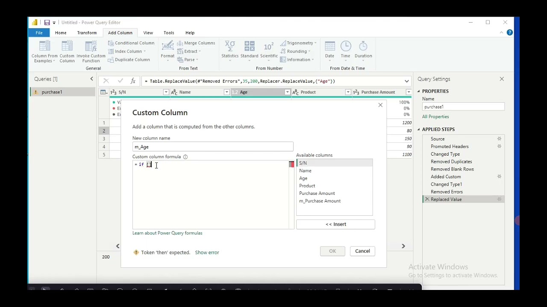Close the Custom Column dialog

tap(380, 105)
